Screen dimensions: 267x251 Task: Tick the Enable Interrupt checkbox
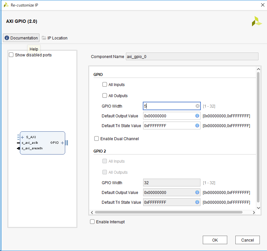tap(93, 222)
